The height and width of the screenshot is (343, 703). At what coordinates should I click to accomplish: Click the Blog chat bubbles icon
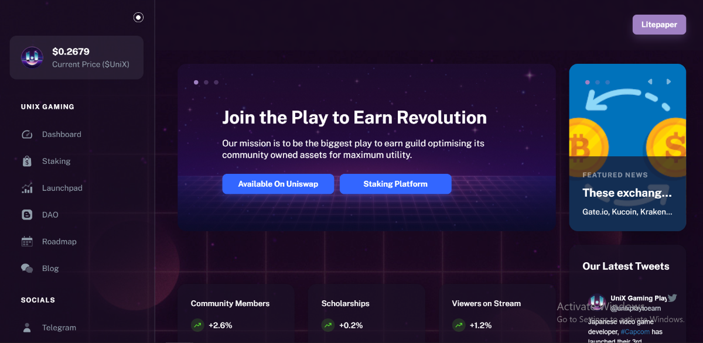27,269
